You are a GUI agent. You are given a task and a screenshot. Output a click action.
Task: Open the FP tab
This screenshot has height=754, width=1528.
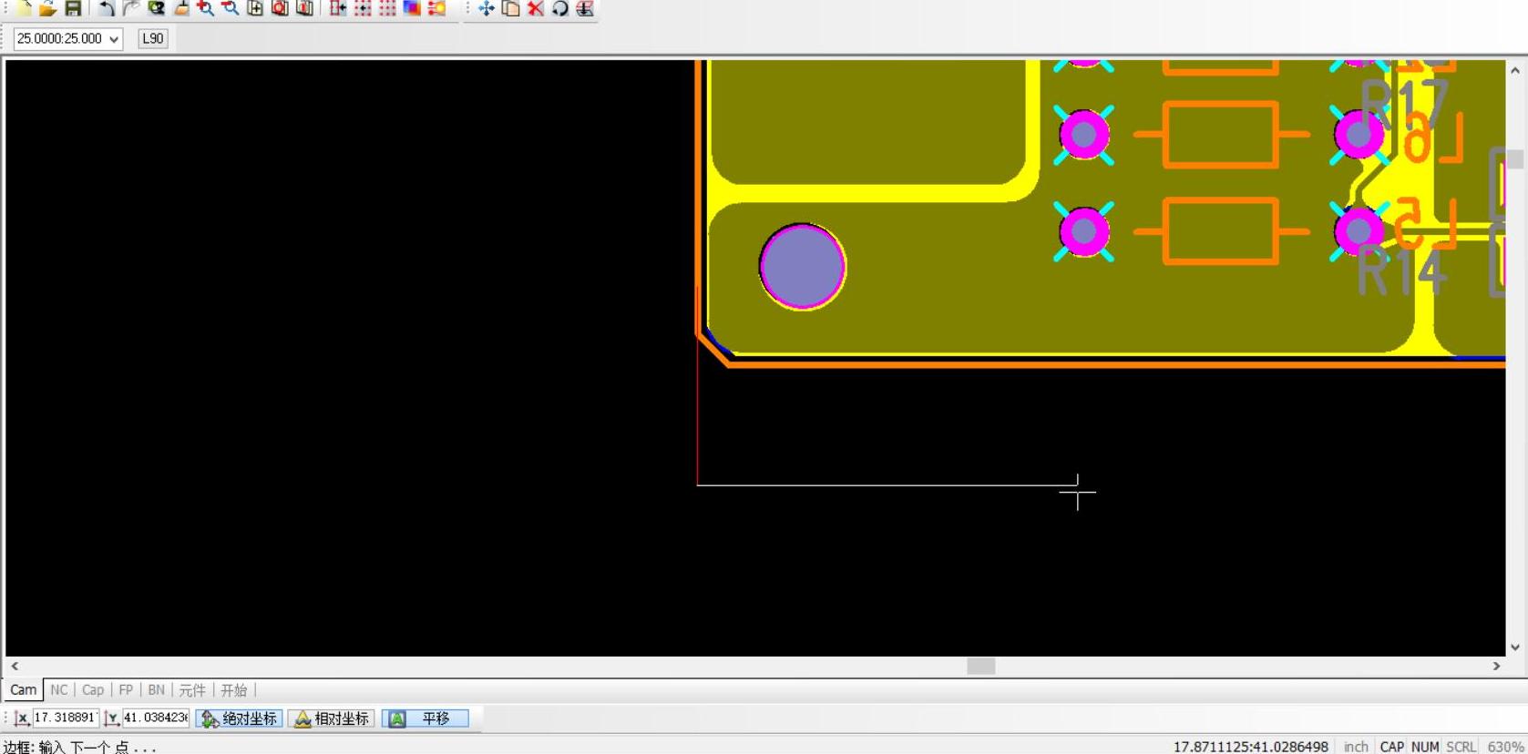tap(126, 690)
